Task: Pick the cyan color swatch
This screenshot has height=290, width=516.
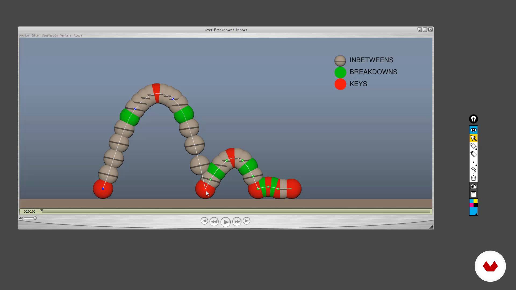Action: click(471, 201)
